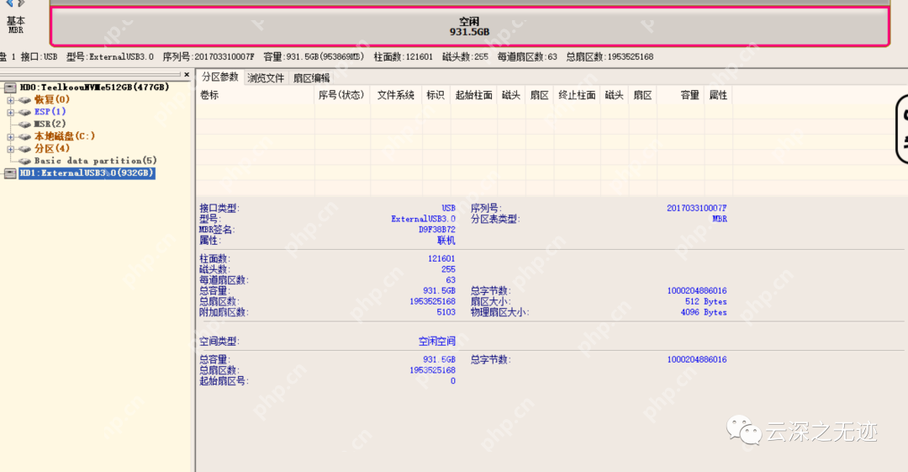Switch to the 分区参数 tab
Image resolution: width=908 pixels, height=472 pixels.
point(220,77)
